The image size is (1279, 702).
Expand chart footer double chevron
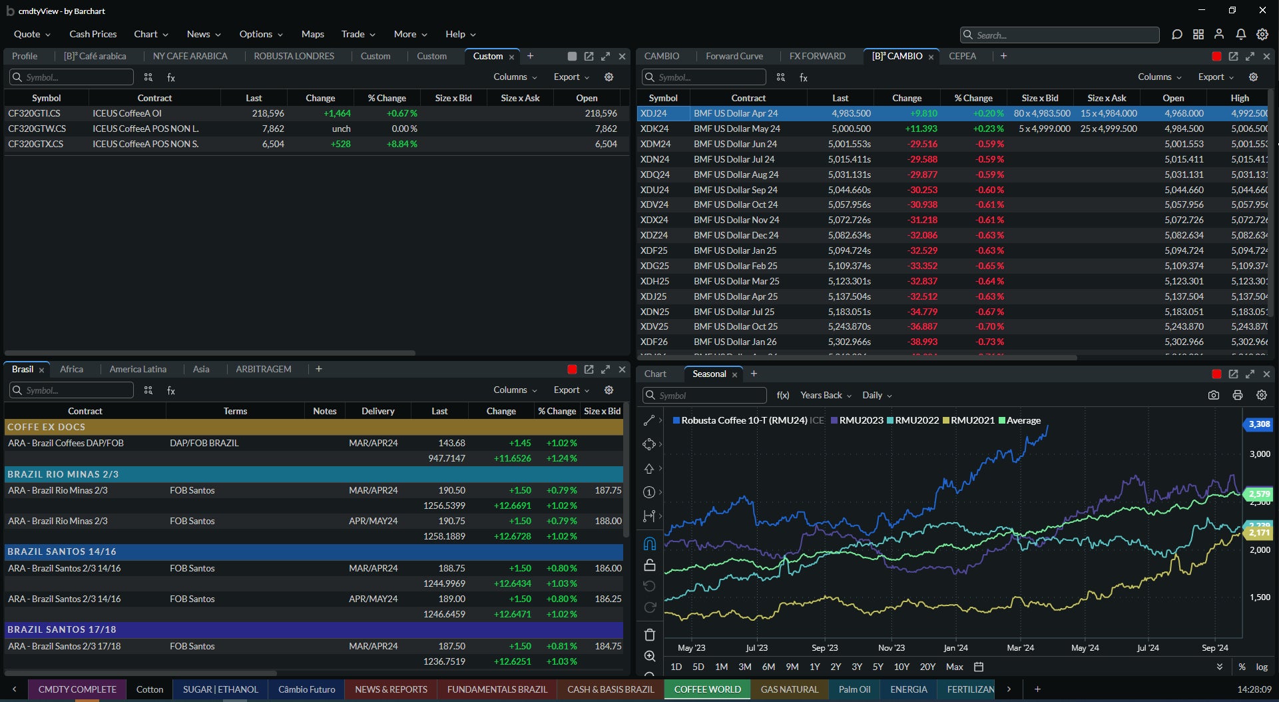[x=1219, y=667]
